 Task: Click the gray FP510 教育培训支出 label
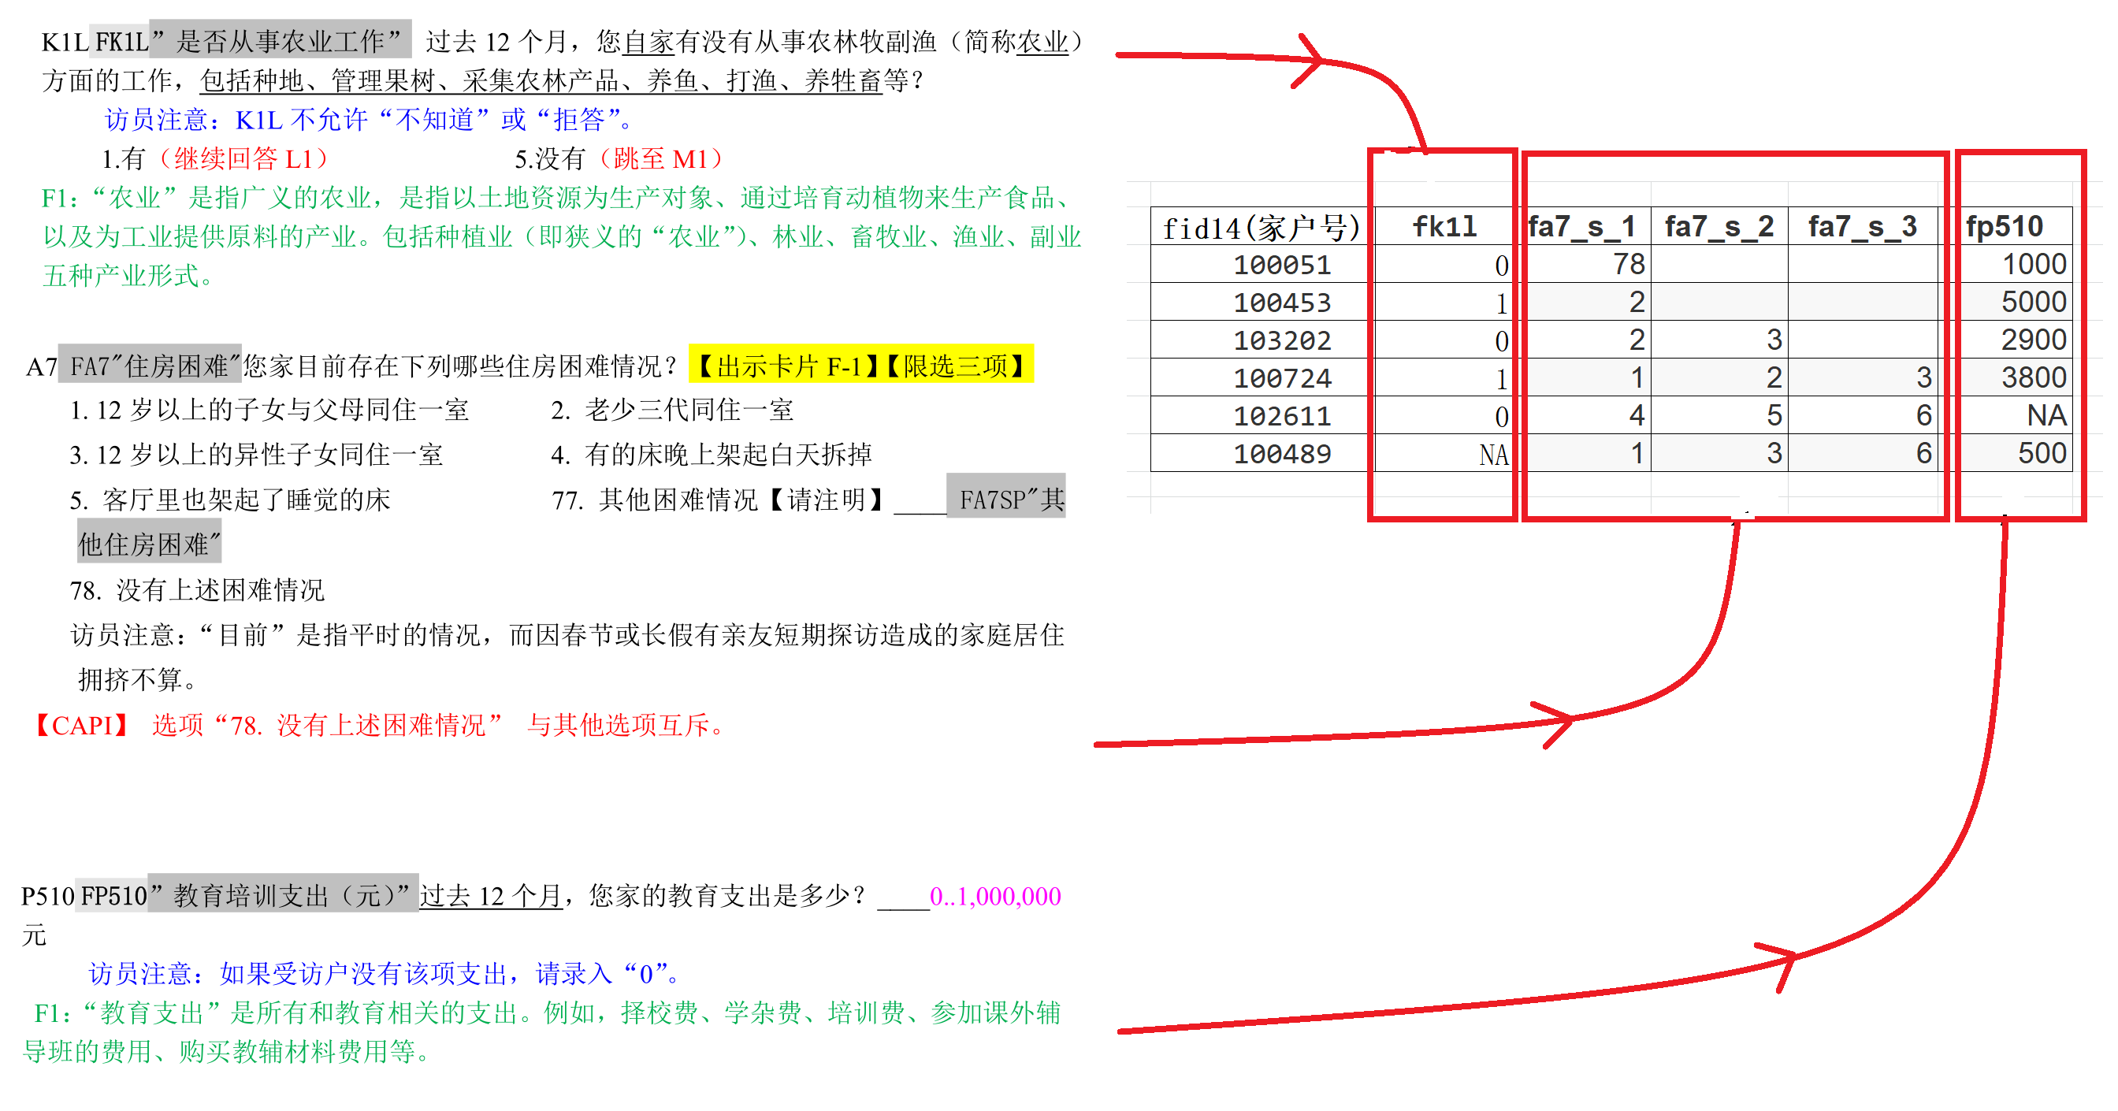(x=247, y=895)
